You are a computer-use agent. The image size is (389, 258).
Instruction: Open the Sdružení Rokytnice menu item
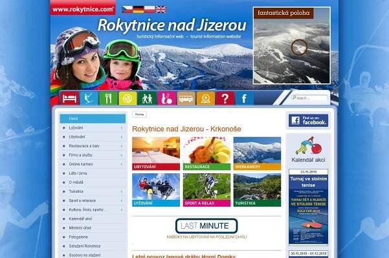coord(93,246)
